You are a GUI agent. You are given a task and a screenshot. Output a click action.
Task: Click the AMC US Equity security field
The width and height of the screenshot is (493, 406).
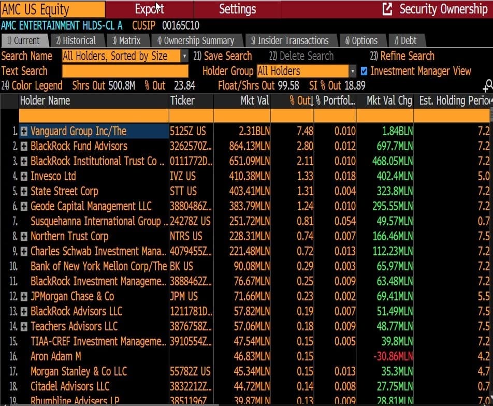point(53,9)
